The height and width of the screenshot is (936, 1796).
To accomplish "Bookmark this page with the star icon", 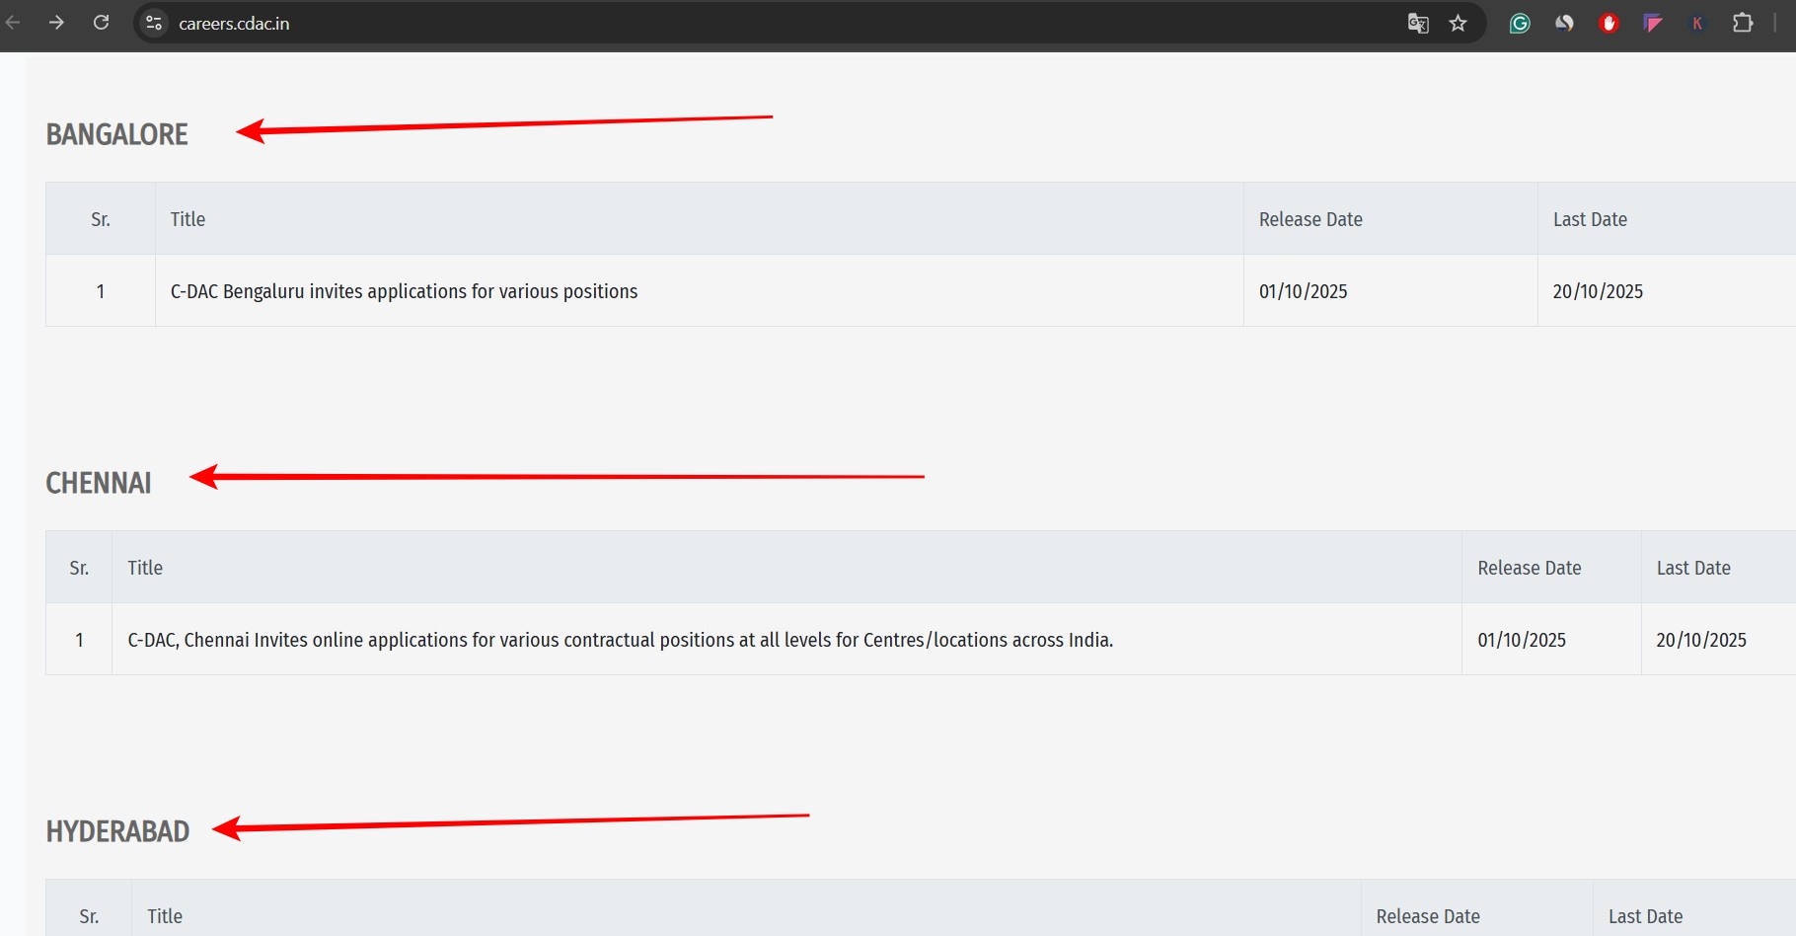I will pyautogui.click(x=1458, y=24).
